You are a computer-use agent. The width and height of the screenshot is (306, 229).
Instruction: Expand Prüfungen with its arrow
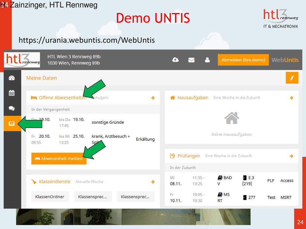pyautogui.click(x=291, y=156)
